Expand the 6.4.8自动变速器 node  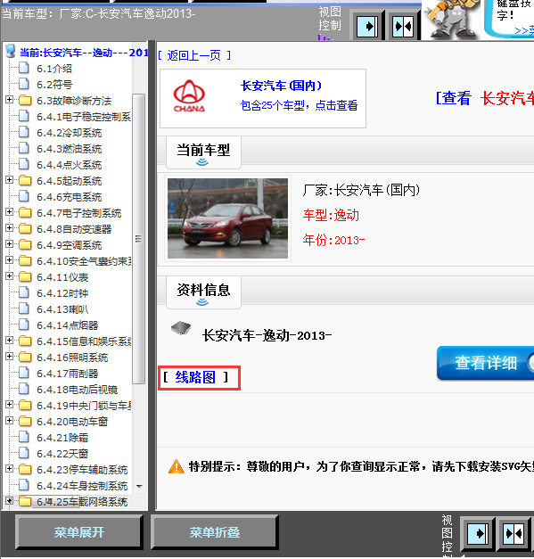pyautogui.click(x=10, y=228)
